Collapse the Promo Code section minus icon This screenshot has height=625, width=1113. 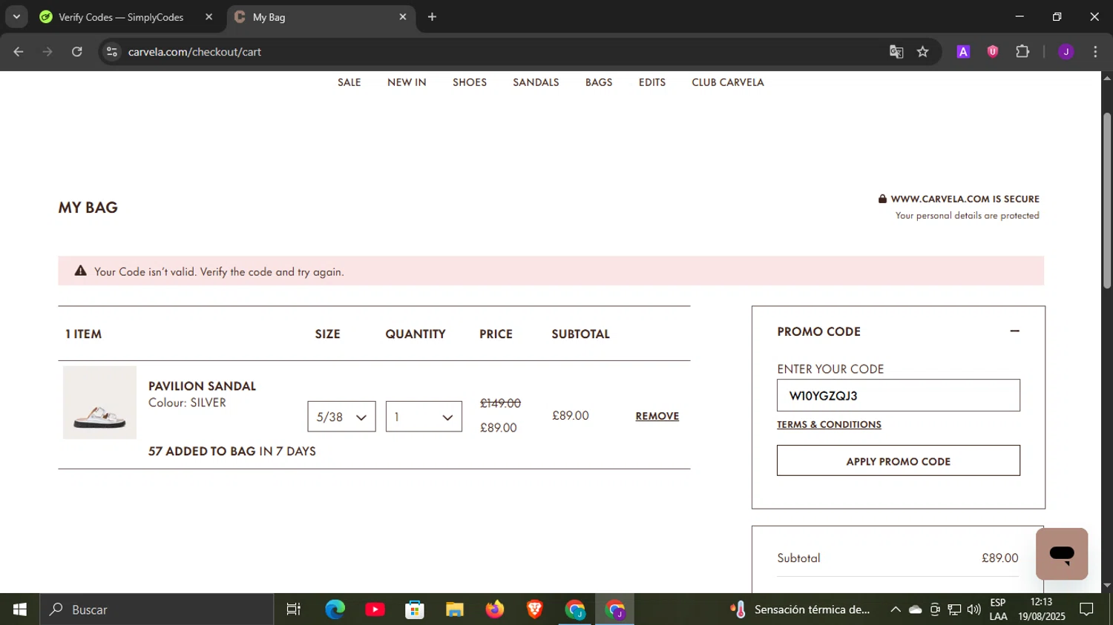(1014, 331)
